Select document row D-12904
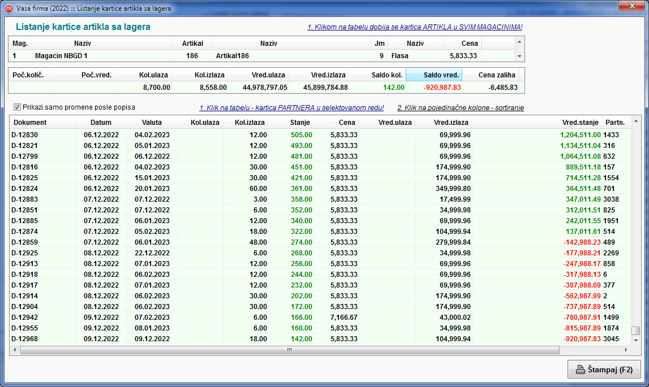The width and height of the screenshot is (649, 387). pos(320,307)
